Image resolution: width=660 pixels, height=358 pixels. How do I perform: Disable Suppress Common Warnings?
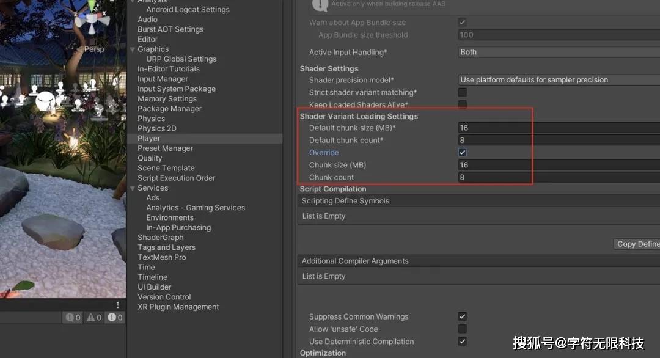click(462, 316)
